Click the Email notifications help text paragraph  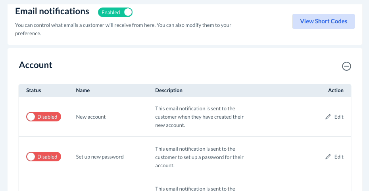(x=123, y=29)
